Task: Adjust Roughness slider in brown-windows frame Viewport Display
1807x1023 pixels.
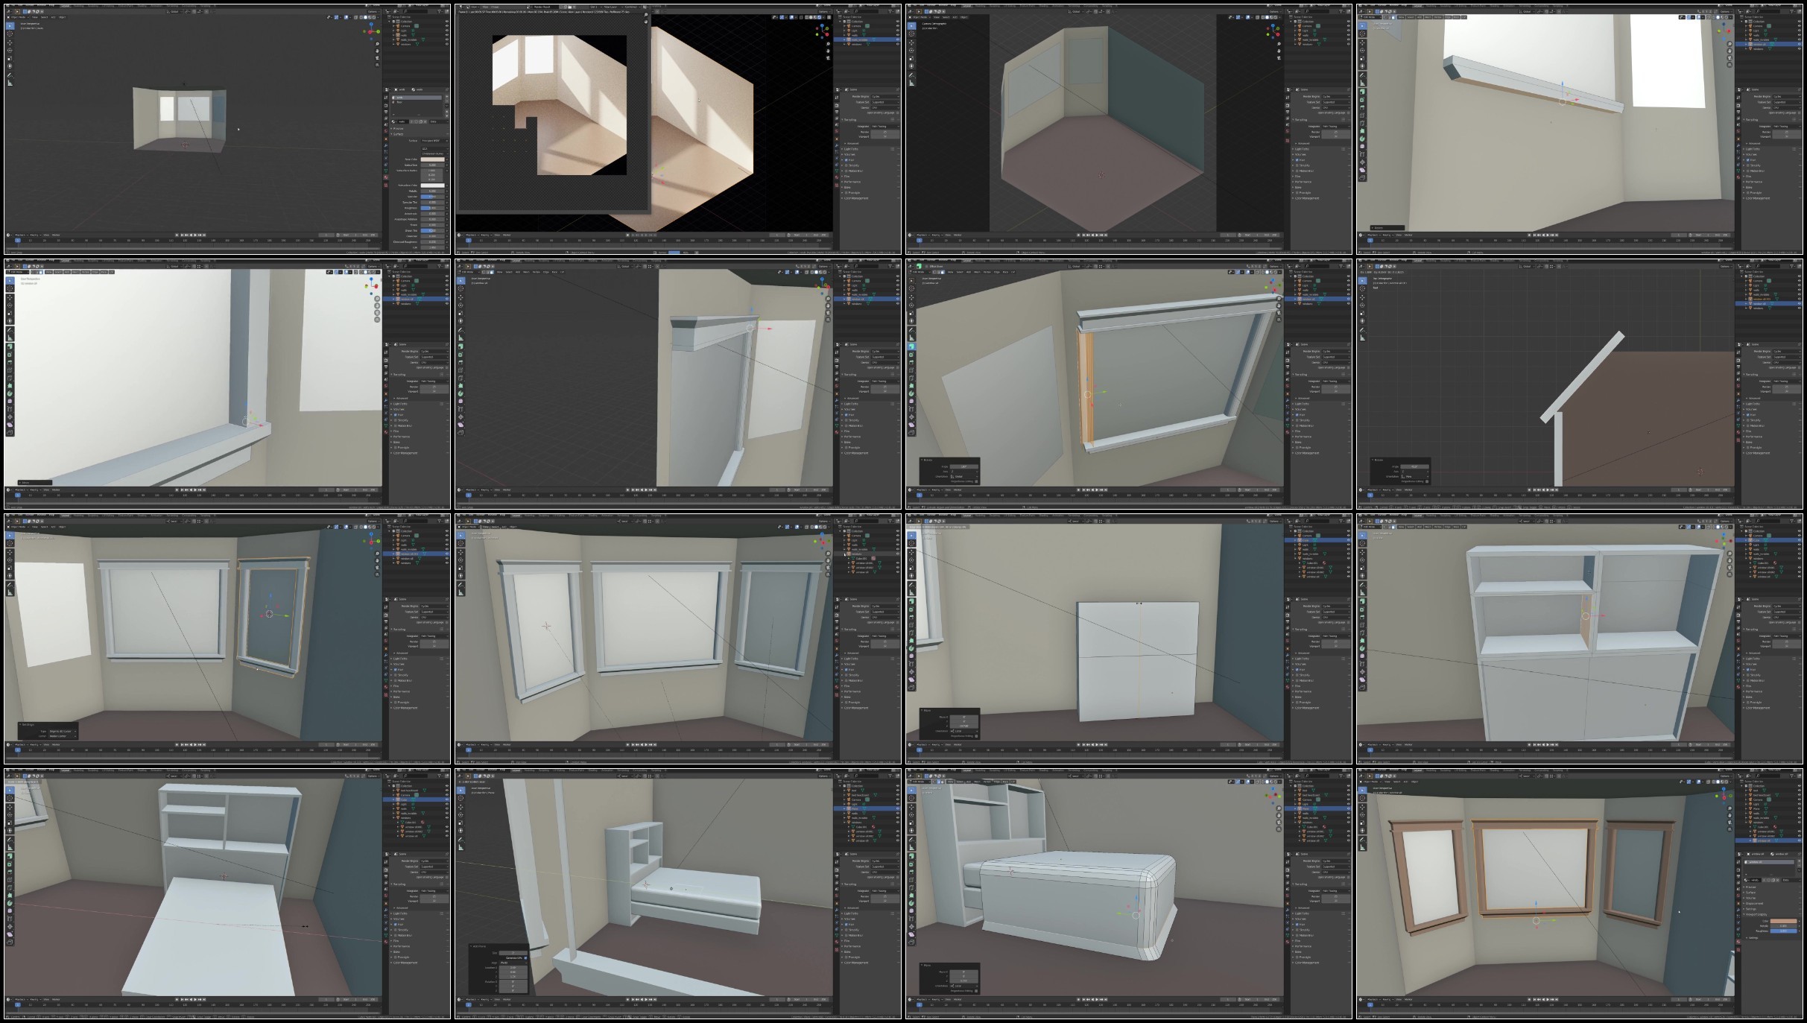Action: (1784, 931)
